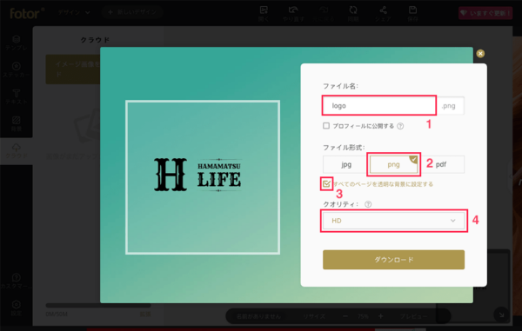The image size is (522, 331).
Task: Enable プロフィールに公開する checkbox
Action: pyautogui.click(x=326, y=126)
